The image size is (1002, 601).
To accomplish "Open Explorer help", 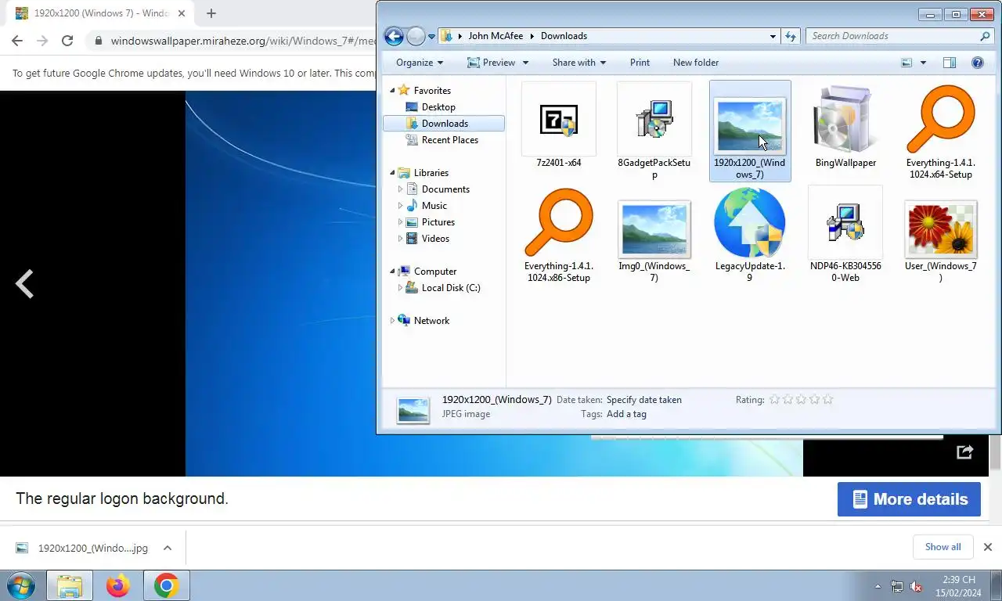I will [977, 63].
